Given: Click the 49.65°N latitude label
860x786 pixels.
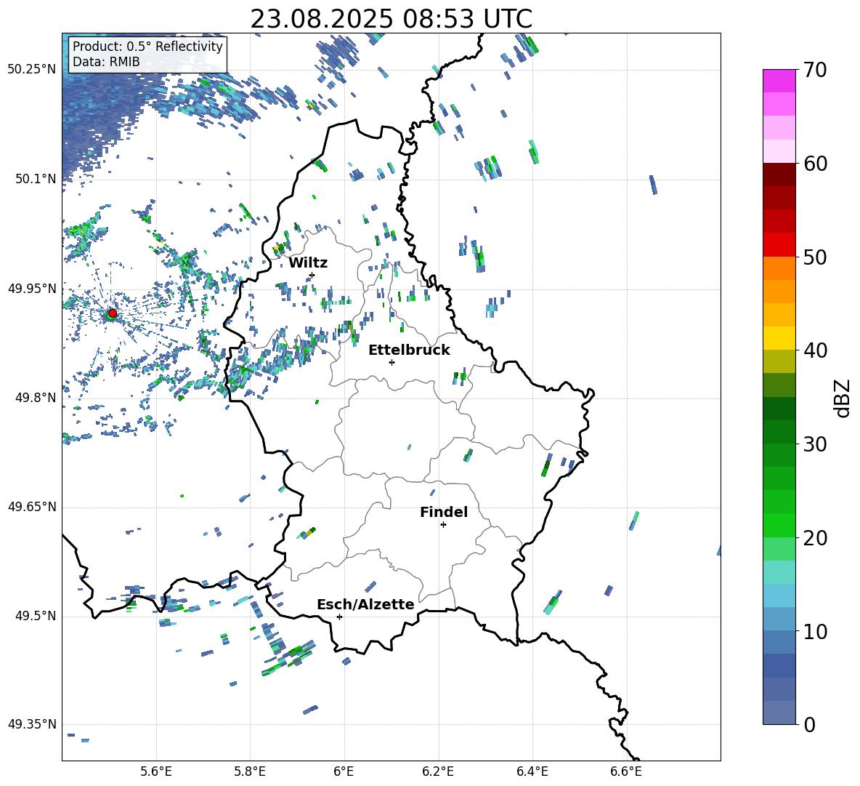Looking at the screenshot, I should [x=32, y=507].
